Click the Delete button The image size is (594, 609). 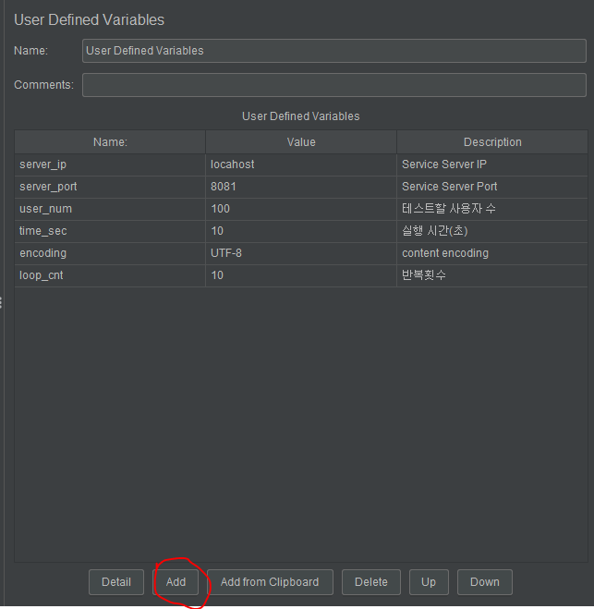tap(370, 582)
